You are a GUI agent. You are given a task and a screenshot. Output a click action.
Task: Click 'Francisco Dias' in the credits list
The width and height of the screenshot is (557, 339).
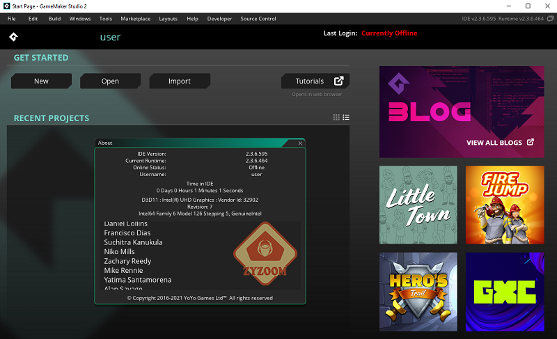127,233
